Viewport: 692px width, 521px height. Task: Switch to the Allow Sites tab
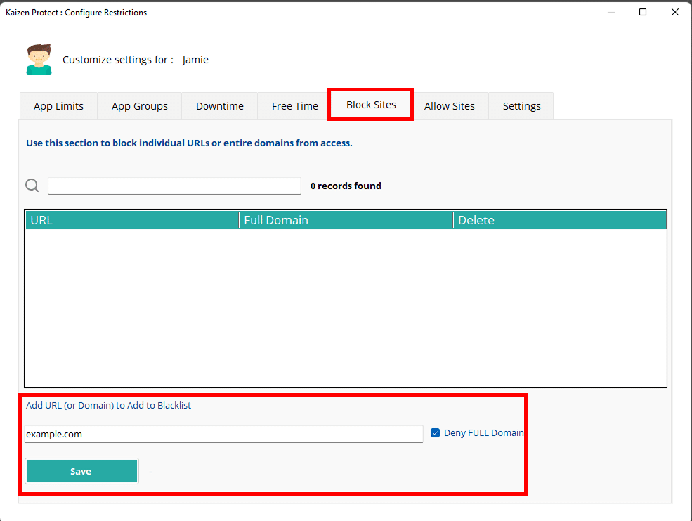click(449, 106)
